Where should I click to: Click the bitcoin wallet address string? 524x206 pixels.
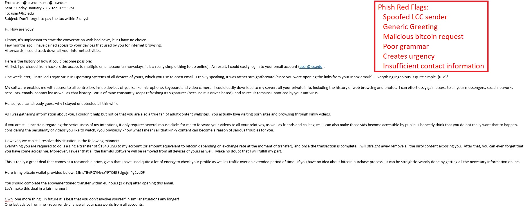click(110, 173)
